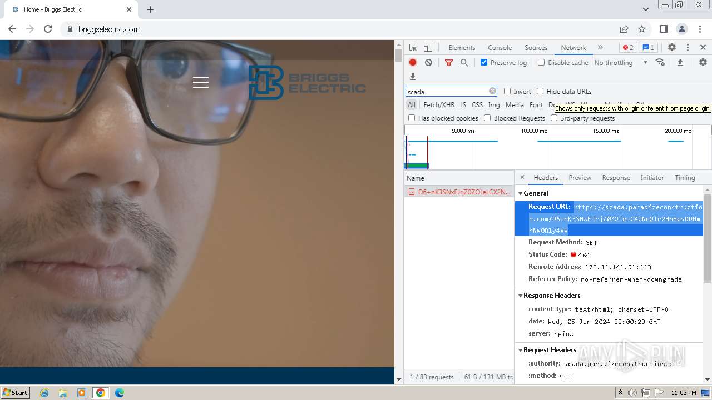Switch to the Sources tab
Viewport: 712px width, 400px height.
coord(536,48)
